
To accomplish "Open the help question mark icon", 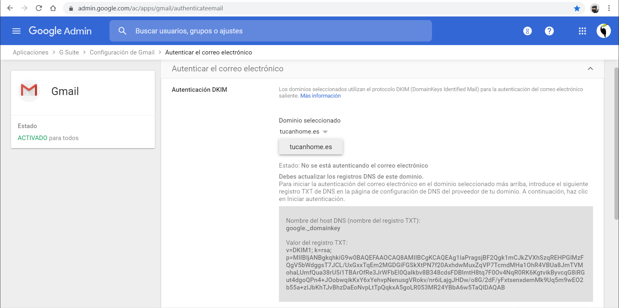I will (x=549, y=31).
